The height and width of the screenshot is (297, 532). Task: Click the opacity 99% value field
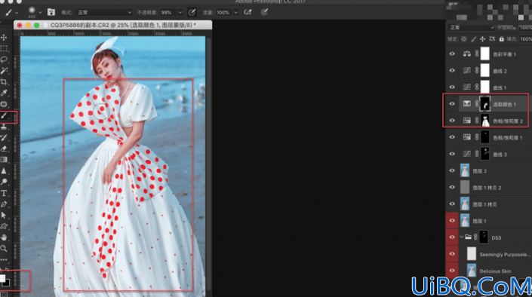168,13
